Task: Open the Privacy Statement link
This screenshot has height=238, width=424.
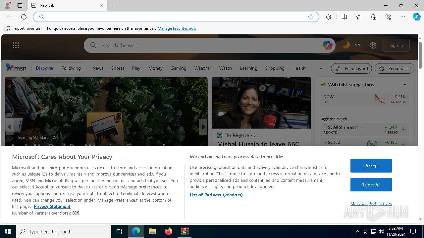Action: (52, 206)
